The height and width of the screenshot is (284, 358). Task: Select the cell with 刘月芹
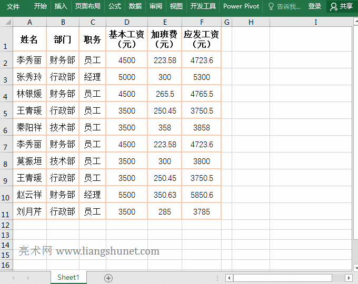[x=29, y=211]
